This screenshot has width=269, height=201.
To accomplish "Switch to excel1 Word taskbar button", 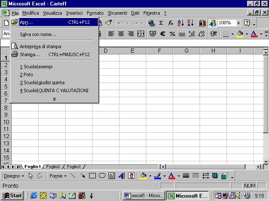I will click(144, 196).
